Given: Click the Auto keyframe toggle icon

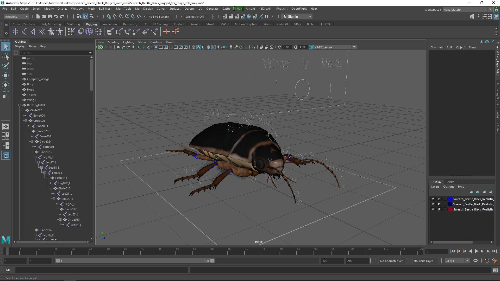Looking at the screenshot, I should click(x=487, y=261).
